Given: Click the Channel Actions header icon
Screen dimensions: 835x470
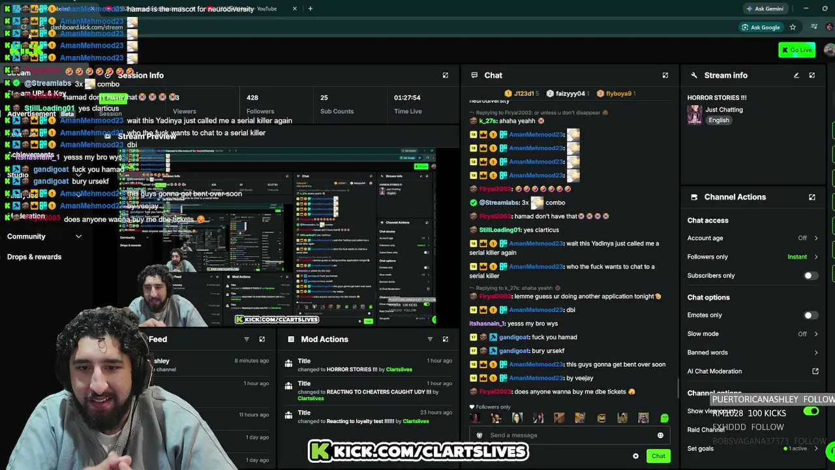Looking at the screenshot, I should 694,196.
